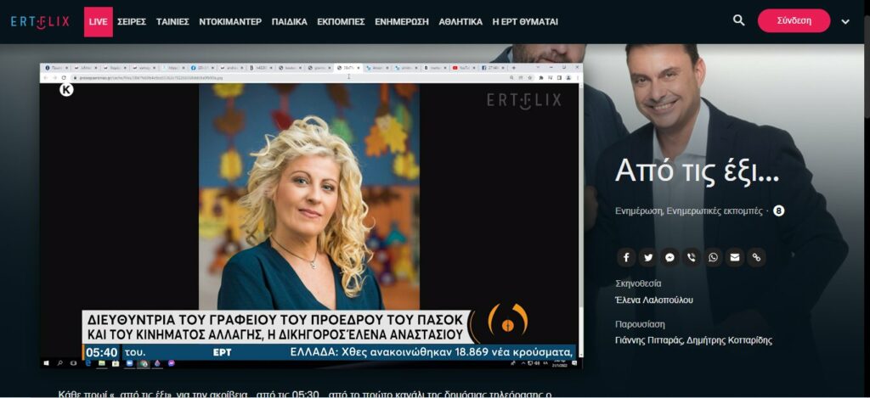Open Η ΕΡΤ ΘΥΜΑΤΑΙ page
The height and width of the screenshot is (398, 870).
coord(526,21)
